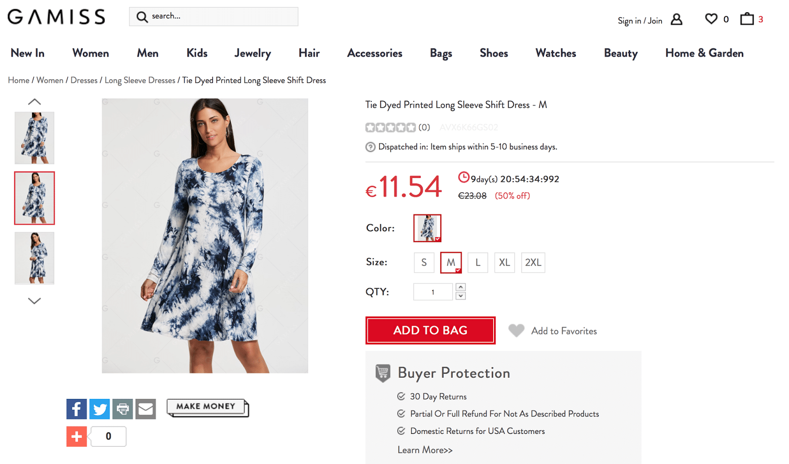
Task: Share product via email icon
Action: [x=145, y=409]
